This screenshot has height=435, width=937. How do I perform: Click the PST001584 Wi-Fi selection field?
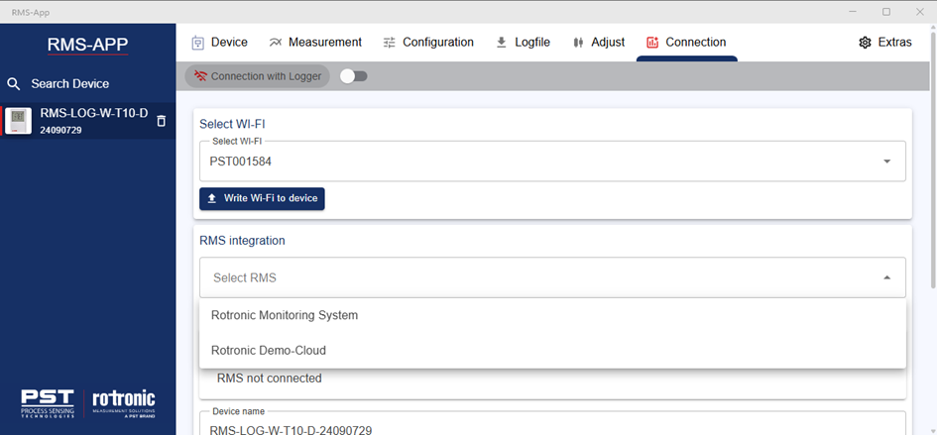point(552,162)
